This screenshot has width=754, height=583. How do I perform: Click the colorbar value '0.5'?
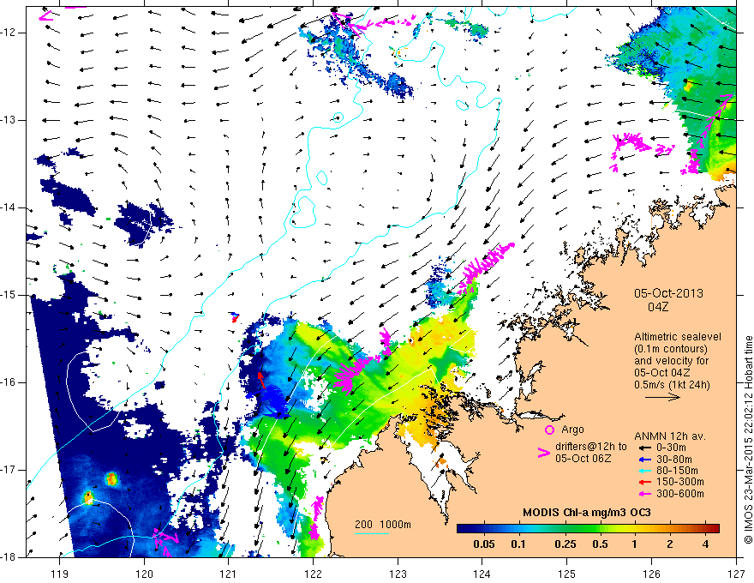[600, 544]
